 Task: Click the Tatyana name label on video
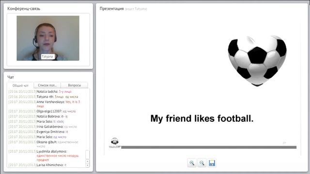click(47, 57)
